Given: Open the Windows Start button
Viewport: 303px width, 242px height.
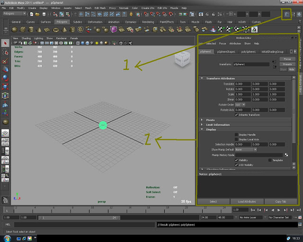Looking at the screenshot, I should [7, 239].
